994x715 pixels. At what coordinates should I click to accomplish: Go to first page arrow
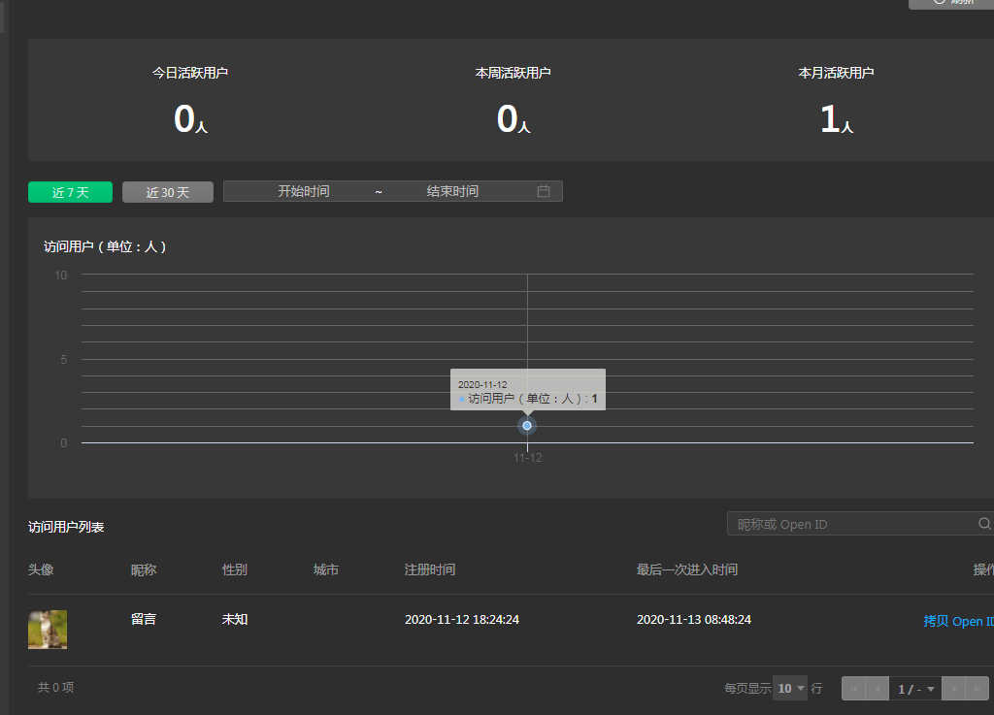tap(854, 689)
